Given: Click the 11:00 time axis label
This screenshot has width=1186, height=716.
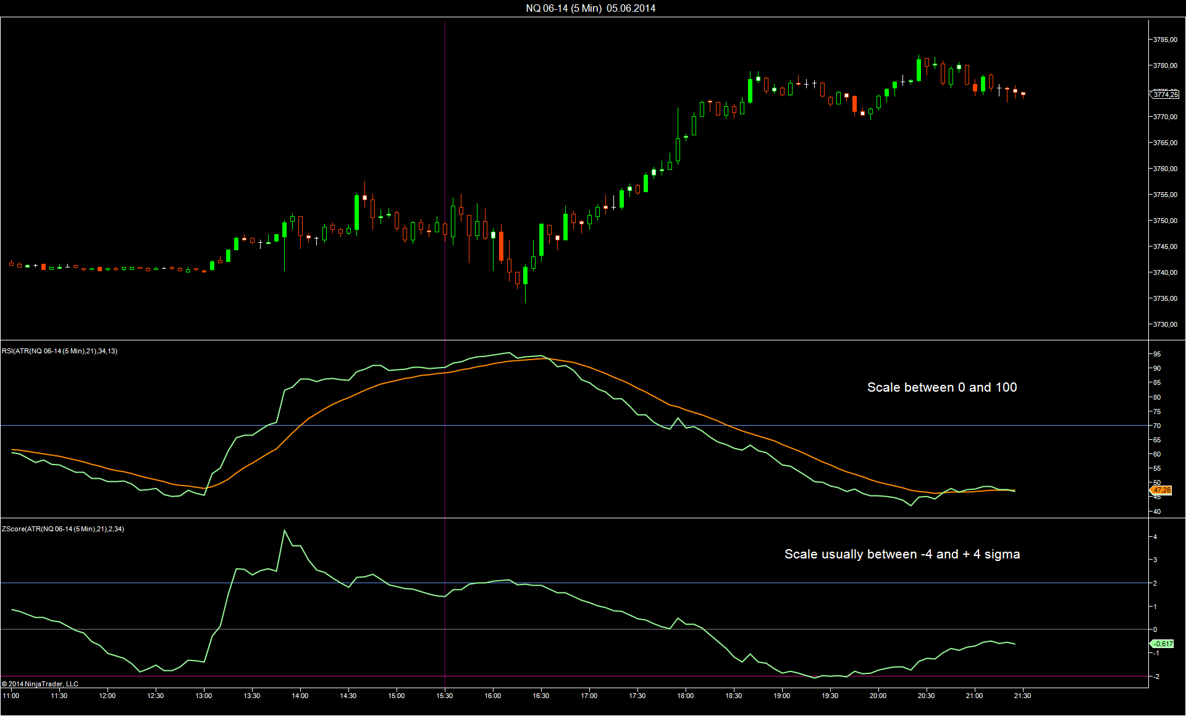Looking at the screenshot, I should click(11, 696).
